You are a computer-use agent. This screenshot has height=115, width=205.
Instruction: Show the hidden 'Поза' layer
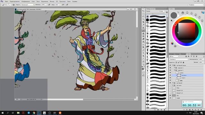point(170,88)
